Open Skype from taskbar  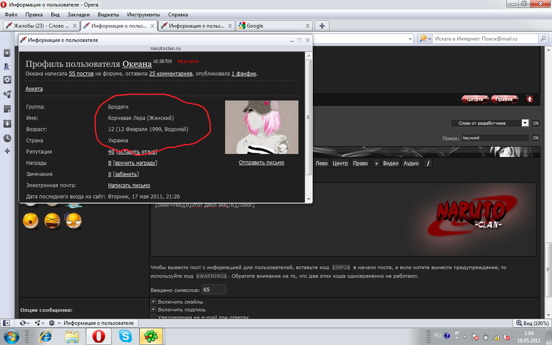pos(125,336)
